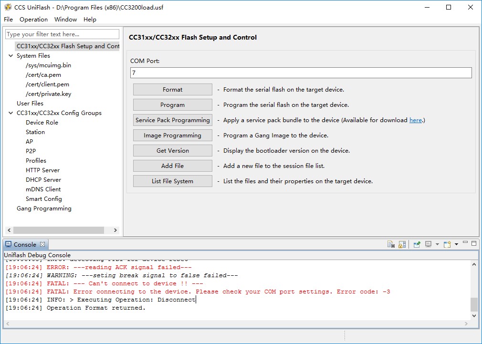Maximize the Console panel
This screenshot has width=482, height=344.
(x=474, y=243)
